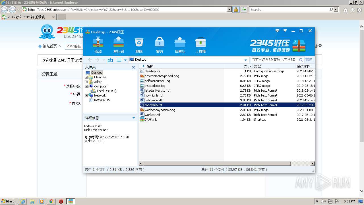
Task: Click the IE Search box
Action: (289, 9)
